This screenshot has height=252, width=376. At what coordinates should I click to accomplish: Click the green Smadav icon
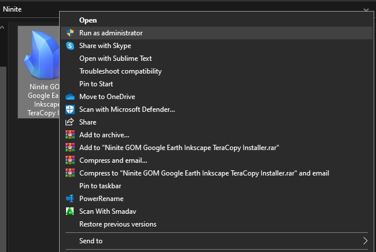(70, 211)
